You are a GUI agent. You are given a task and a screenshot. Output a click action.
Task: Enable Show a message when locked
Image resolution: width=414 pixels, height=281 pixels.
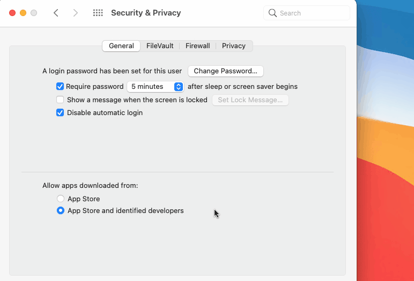click(x=60, y=100)
